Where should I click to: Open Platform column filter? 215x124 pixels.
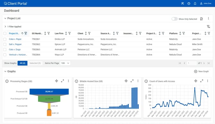click(x=184, y=33)
